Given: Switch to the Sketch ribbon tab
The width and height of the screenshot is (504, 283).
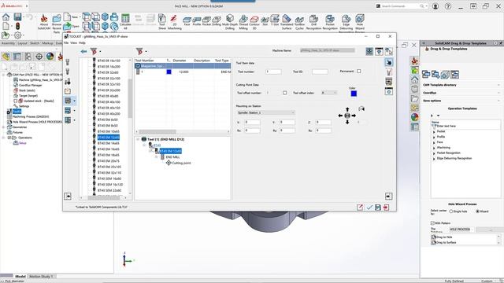Looking at the screenshot, I should 35,43.
